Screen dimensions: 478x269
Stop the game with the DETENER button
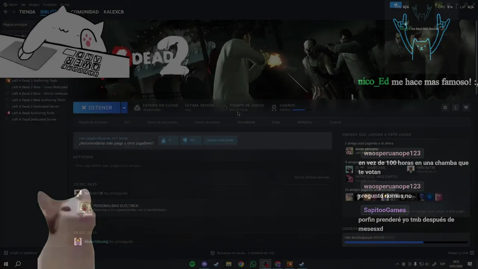click(97, 108)
